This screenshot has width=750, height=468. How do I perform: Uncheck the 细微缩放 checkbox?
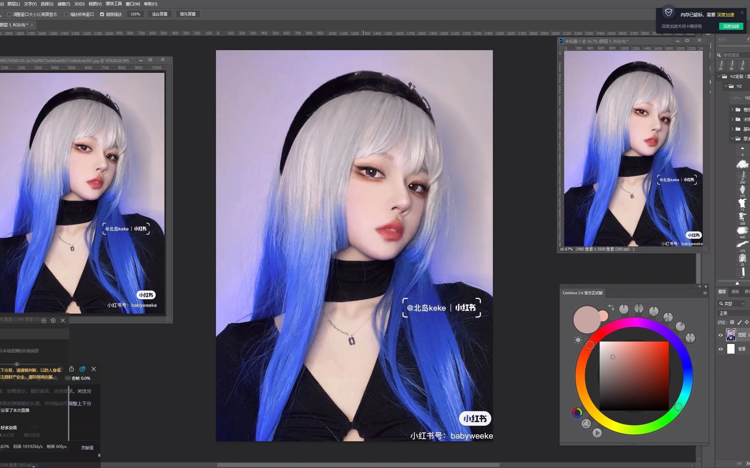(102, 14)
